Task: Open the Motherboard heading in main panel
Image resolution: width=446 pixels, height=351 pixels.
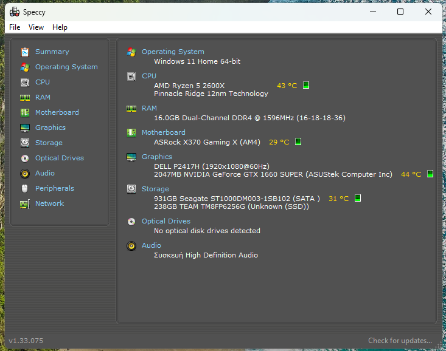Action: [163, 132]
